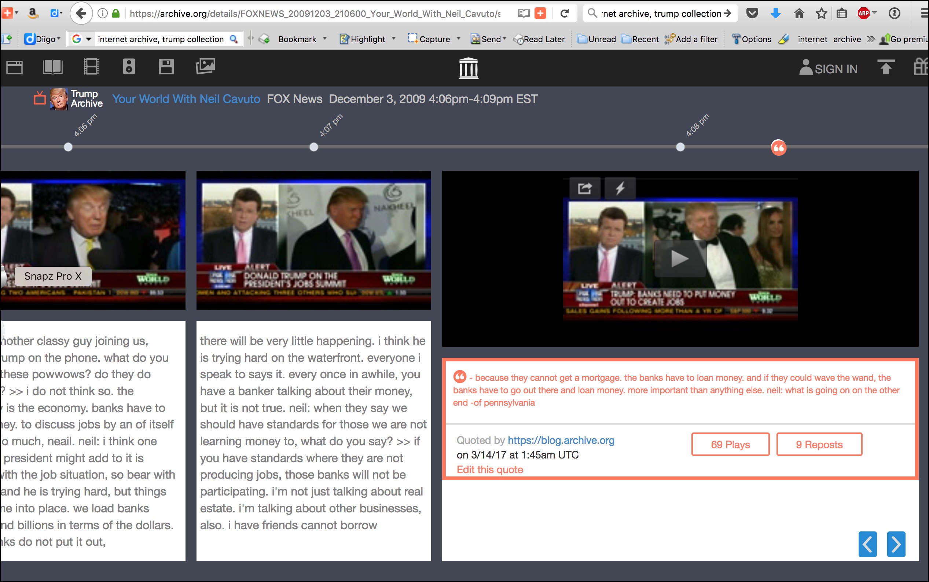Go to previous quote with left arrow
The image size is (929, 582).
pos(867,544)
